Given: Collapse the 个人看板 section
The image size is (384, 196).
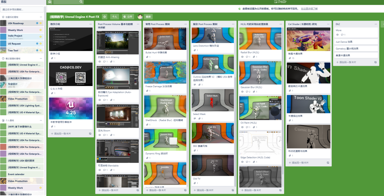Looking at the screenshot, I should 41,120.
